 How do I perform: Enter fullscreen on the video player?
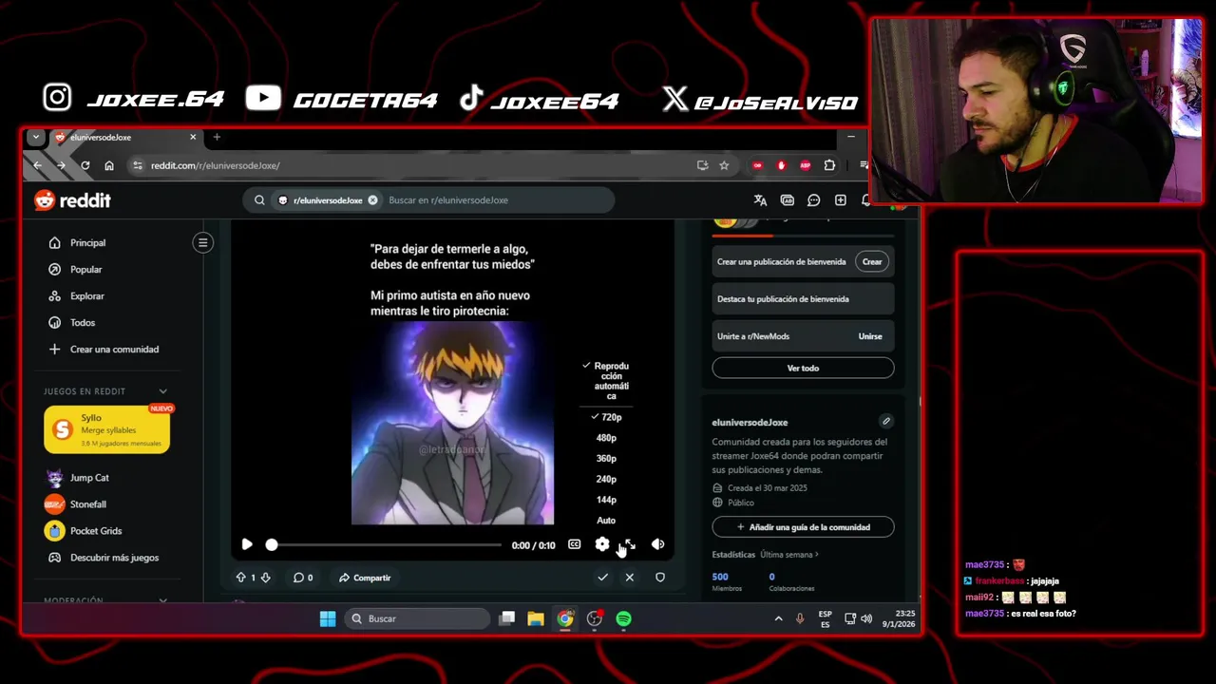pos(630,544)
